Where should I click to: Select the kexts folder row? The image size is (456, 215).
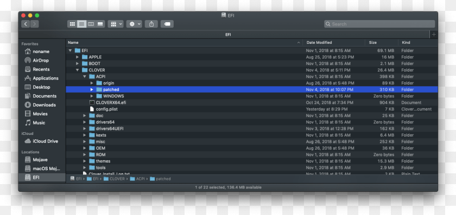click(252, 135)
